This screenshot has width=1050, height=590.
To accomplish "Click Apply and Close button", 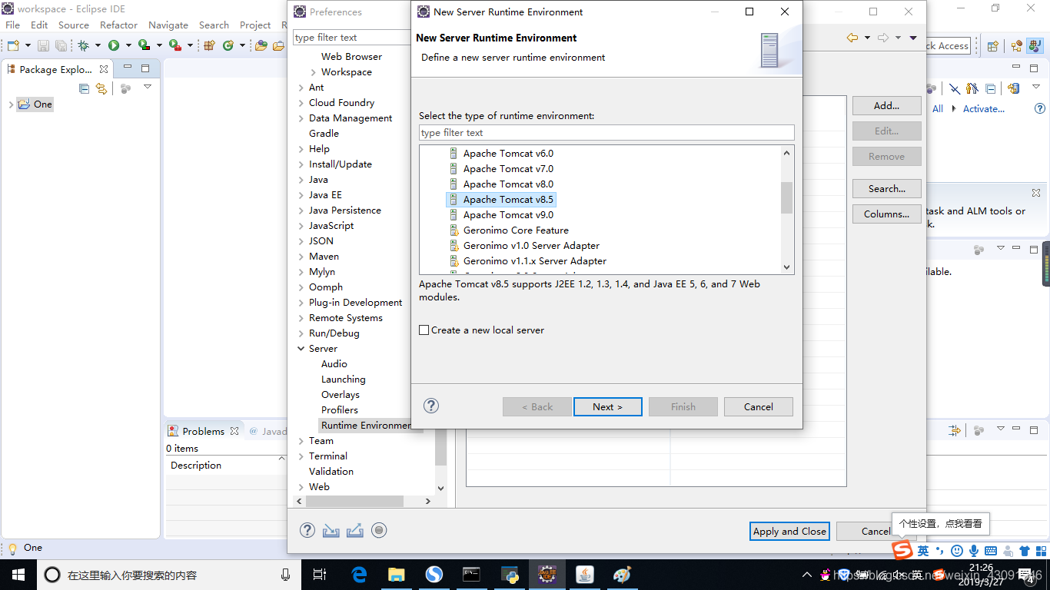I will [x=789, y=531].
